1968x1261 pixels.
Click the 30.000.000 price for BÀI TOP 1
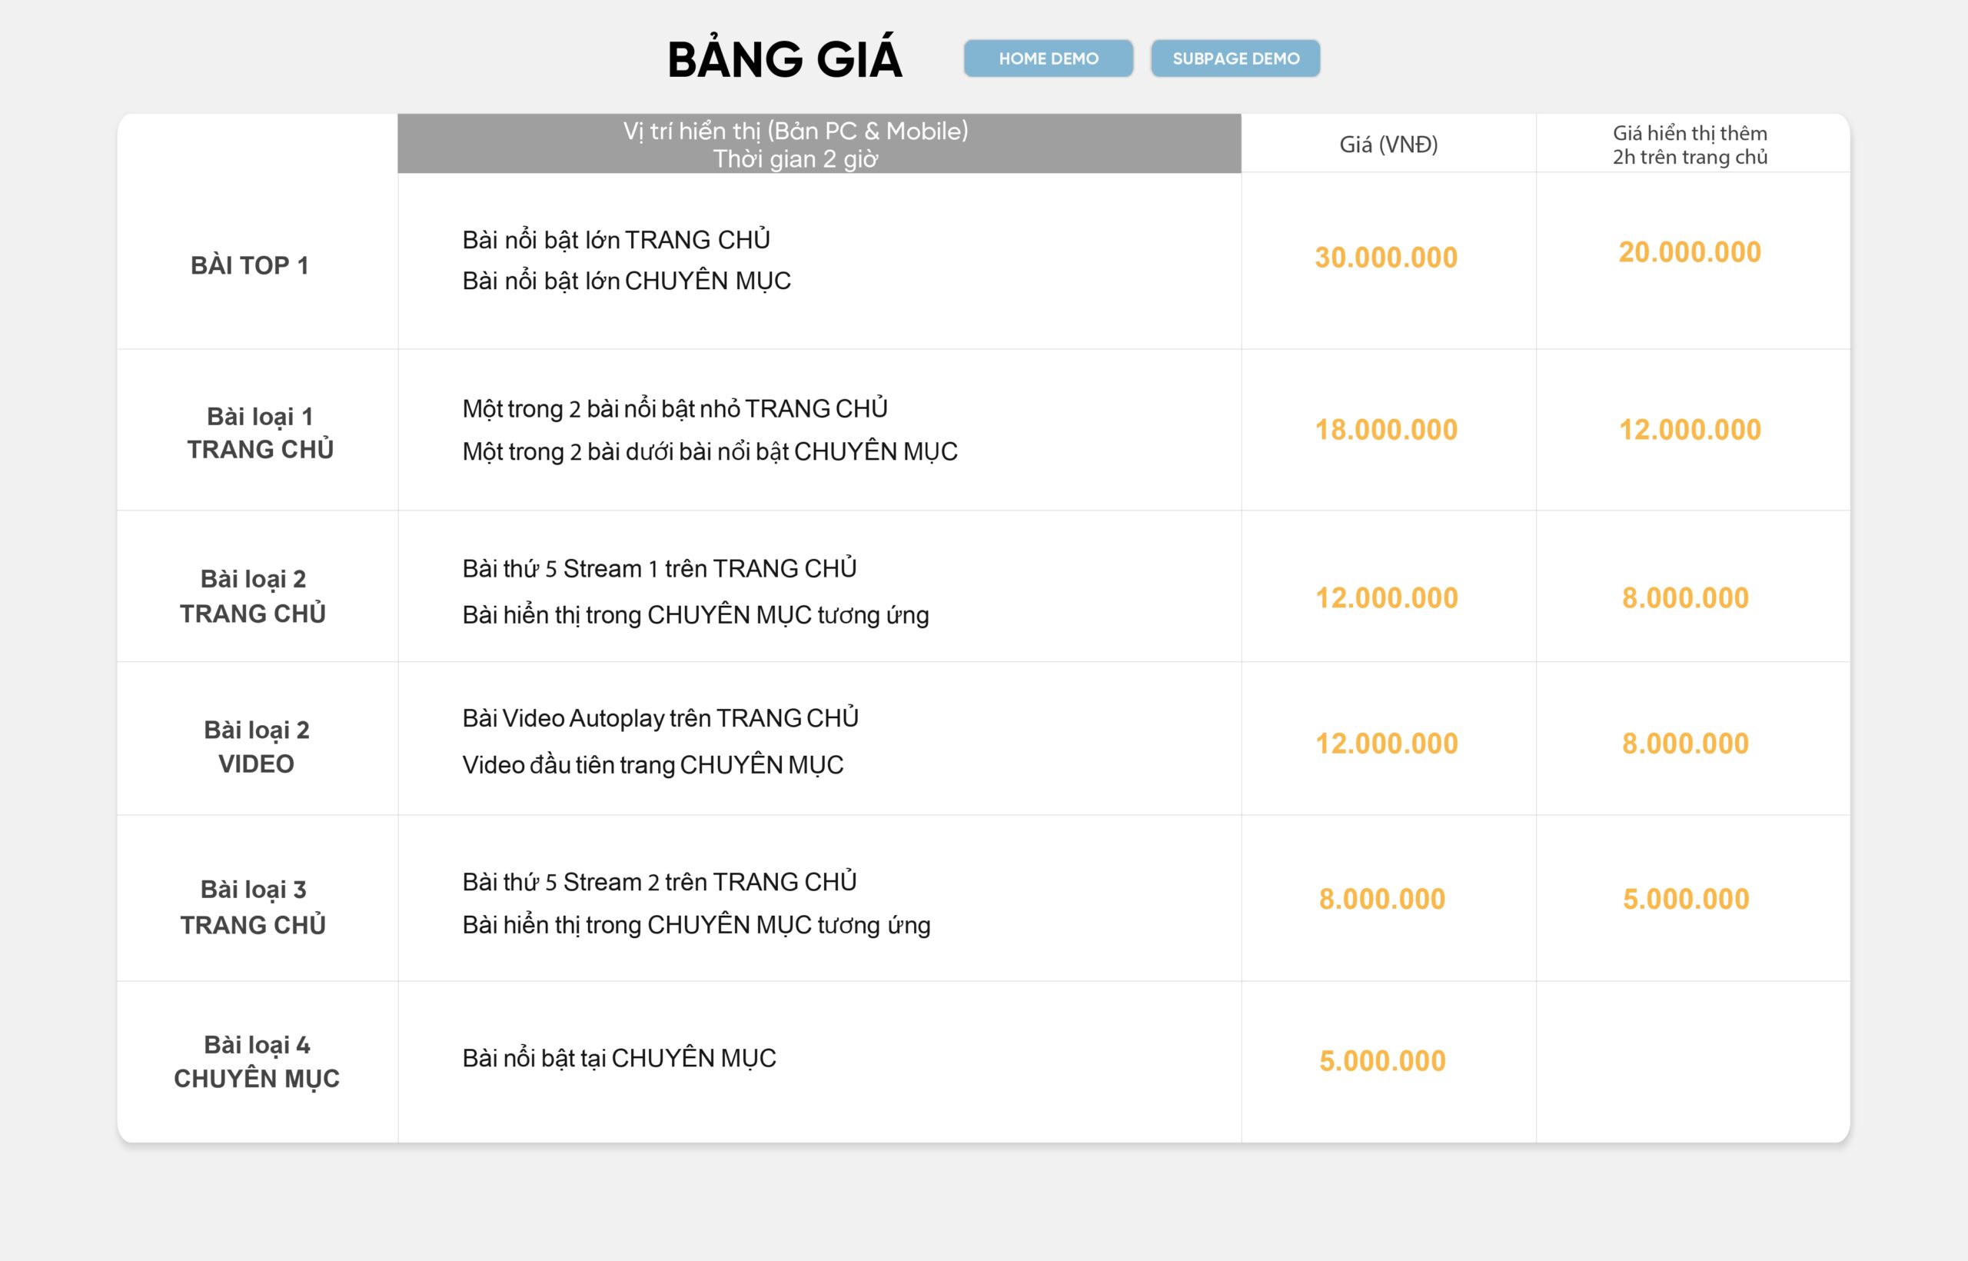[1386, 257]
